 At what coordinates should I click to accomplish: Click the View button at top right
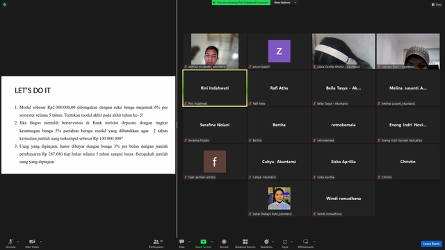click(x=437, y=5)
